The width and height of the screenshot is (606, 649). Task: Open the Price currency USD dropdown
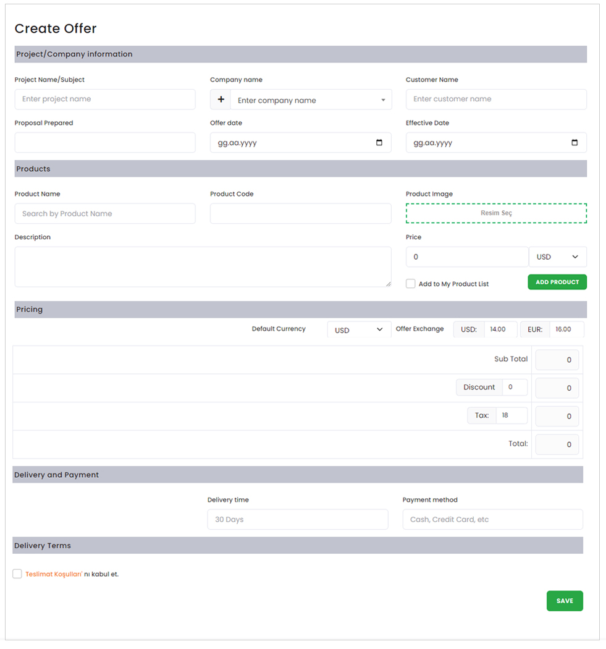[x=557, y=257]
